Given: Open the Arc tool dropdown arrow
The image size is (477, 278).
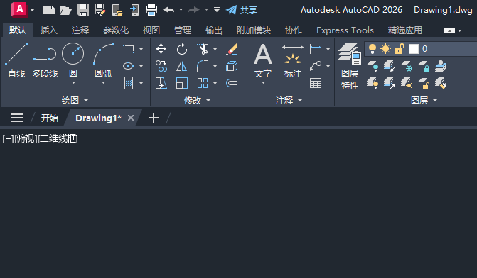Looking at the screenshot, I should (103, 82).
